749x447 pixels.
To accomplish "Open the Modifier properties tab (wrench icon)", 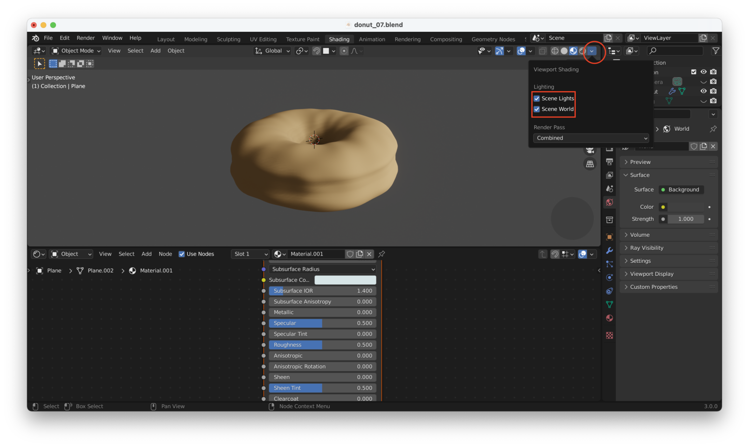I will (x=609, y=250).
